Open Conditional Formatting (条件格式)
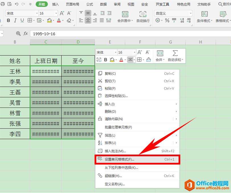 [x=204, y=16]
